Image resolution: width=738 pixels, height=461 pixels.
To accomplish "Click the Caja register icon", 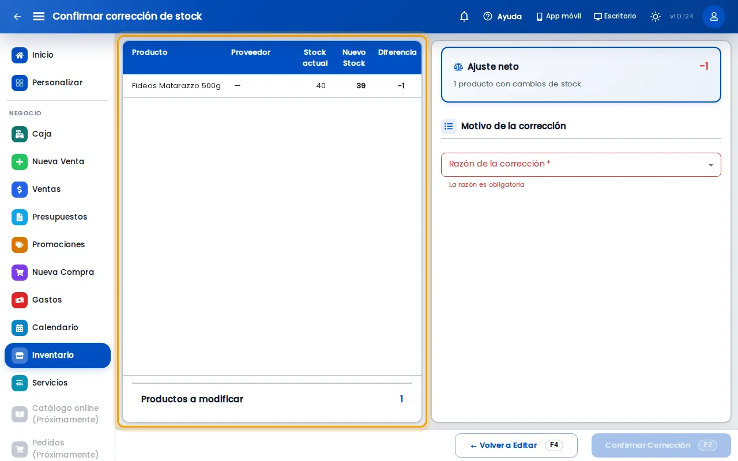I will pyautogui.click(x=20, y=134).
